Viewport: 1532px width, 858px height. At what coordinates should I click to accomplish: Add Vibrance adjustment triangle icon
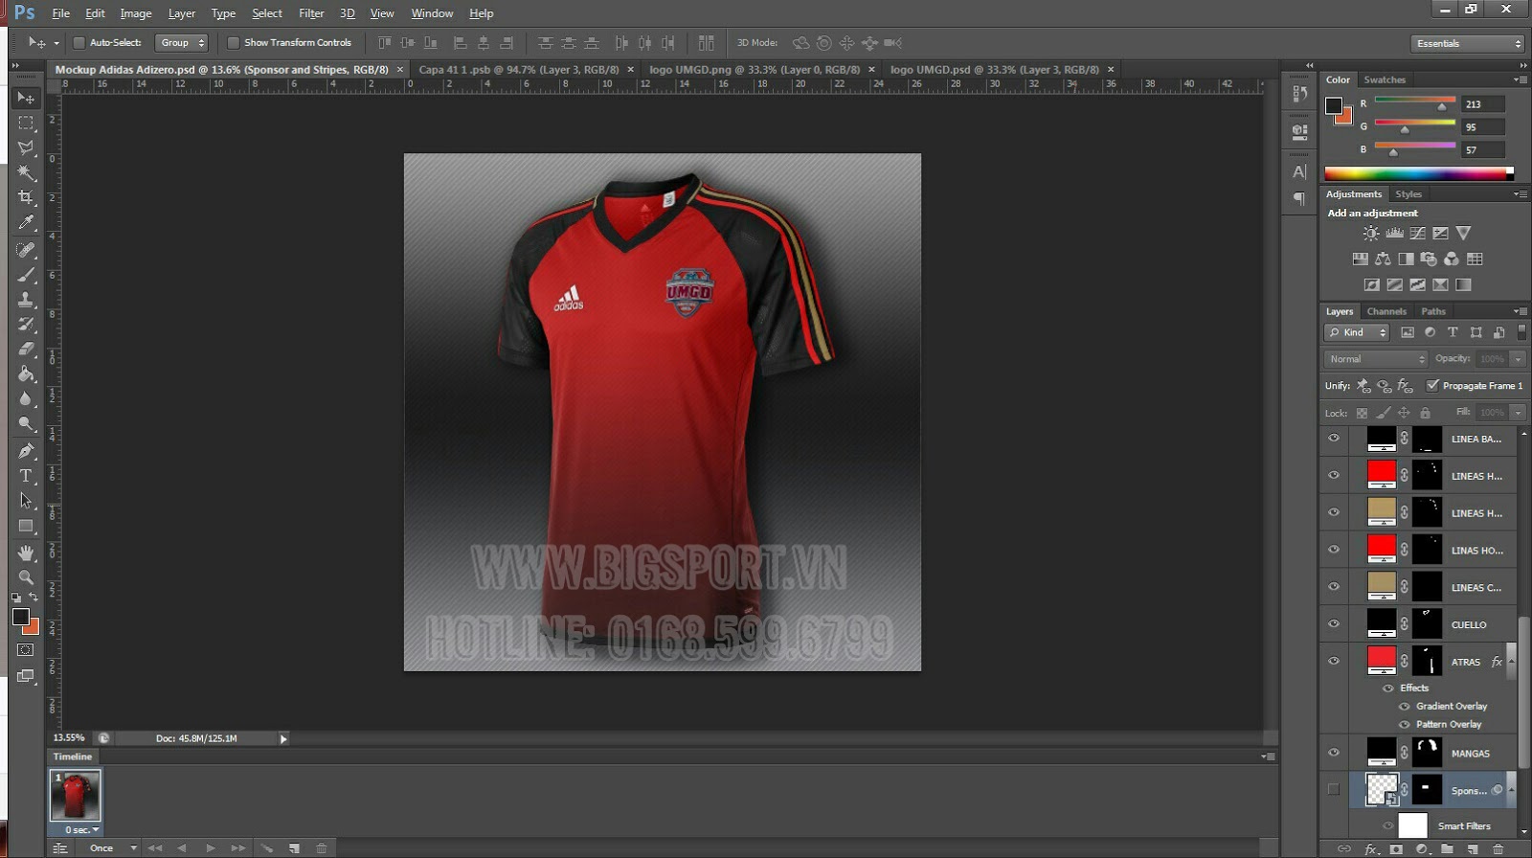[1463, 234]
